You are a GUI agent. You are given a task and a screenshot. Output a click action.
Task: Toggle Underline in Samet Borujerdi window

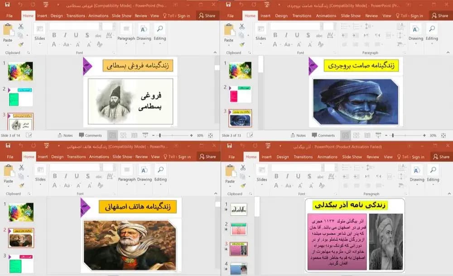click(x=297, y=35)
